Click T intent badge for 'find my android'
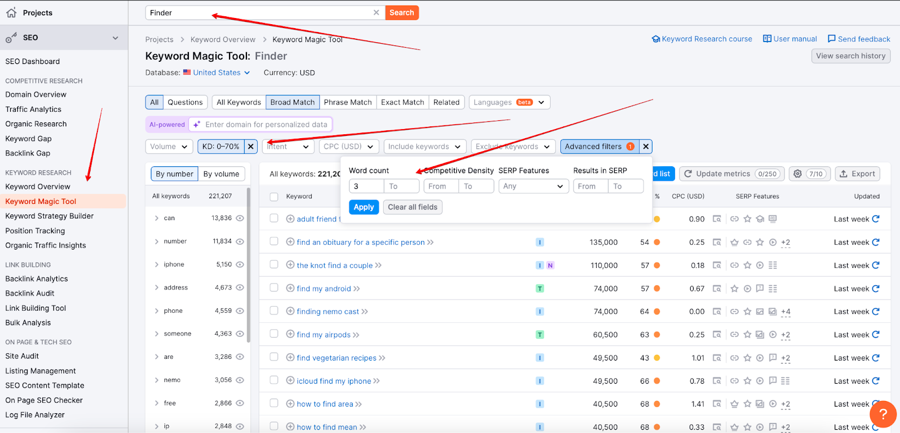The height and width of the screenshot is (433, 900). point(540,289)
